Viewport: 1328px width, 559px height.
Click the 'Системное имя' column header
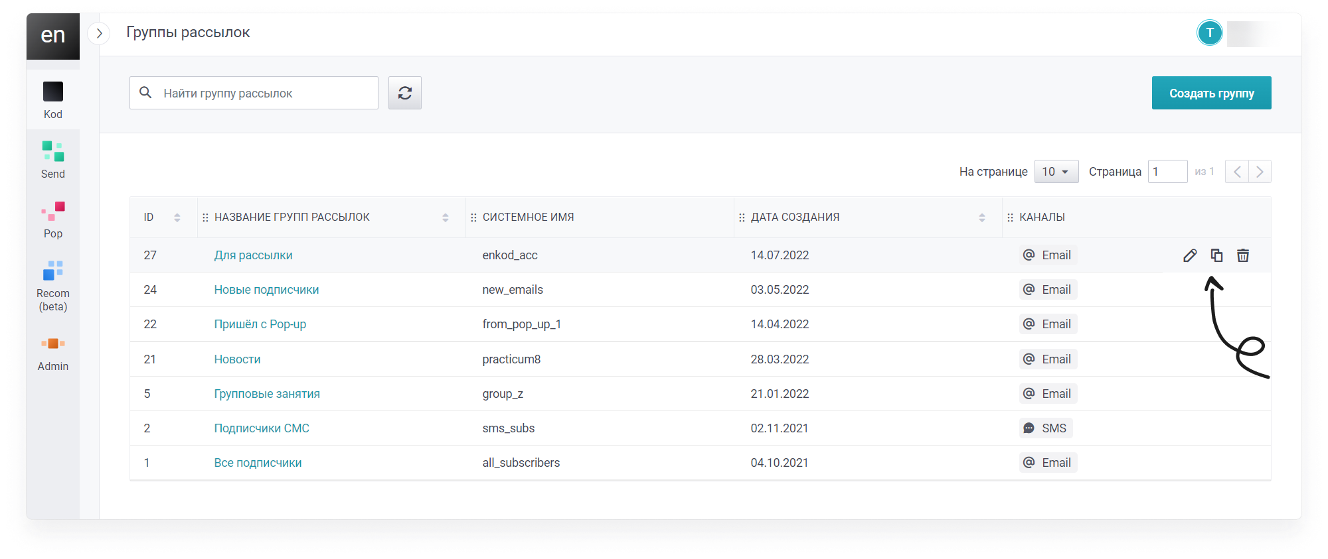[528, 217]
